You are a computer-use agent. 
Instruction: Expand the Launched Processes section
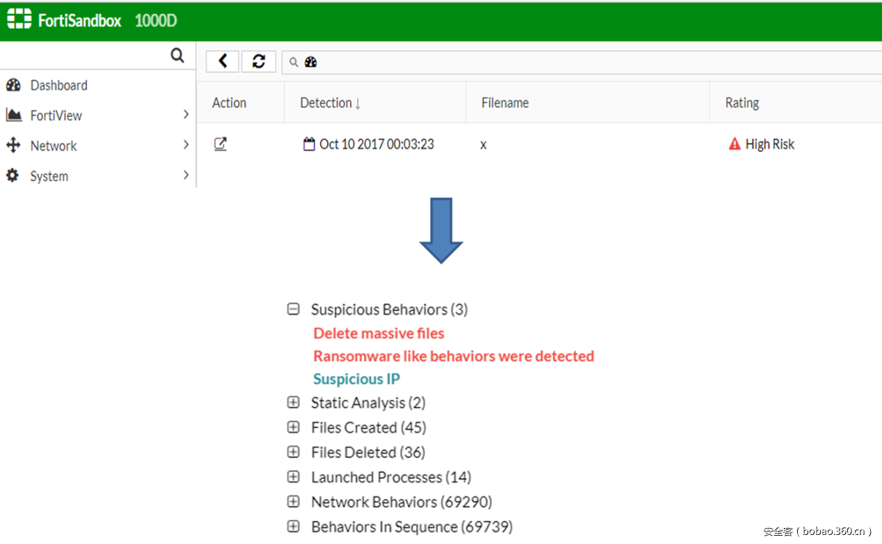point(293,477)
